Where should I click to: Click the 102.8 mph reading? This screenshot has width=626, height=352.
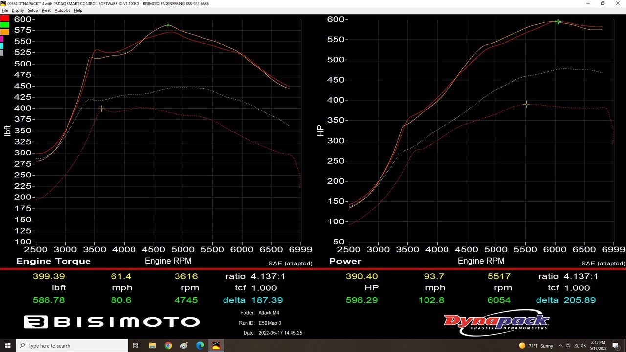pyautogui.click(x=431, y=300)
